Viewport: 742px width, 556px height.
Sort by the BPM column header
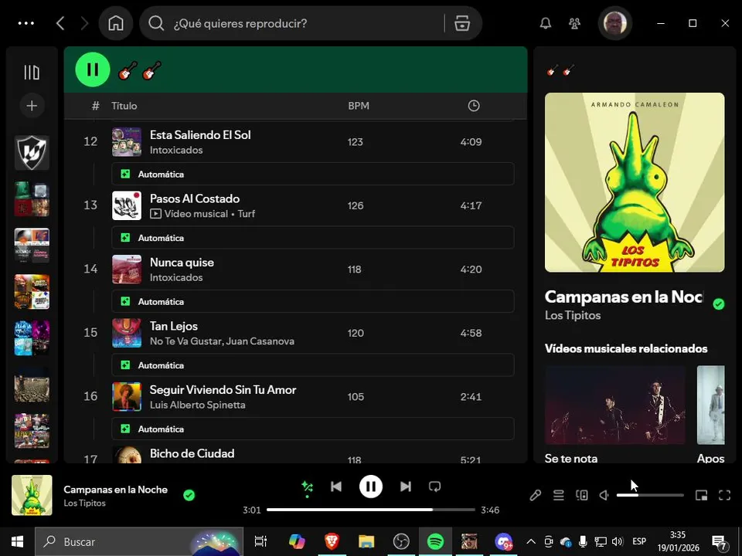pyautogui.click(x=358, y=106)
